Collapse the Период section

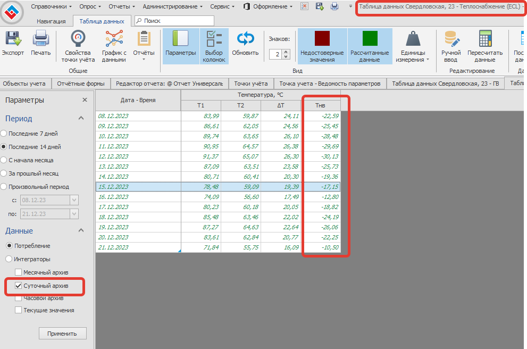click(81, 118)
